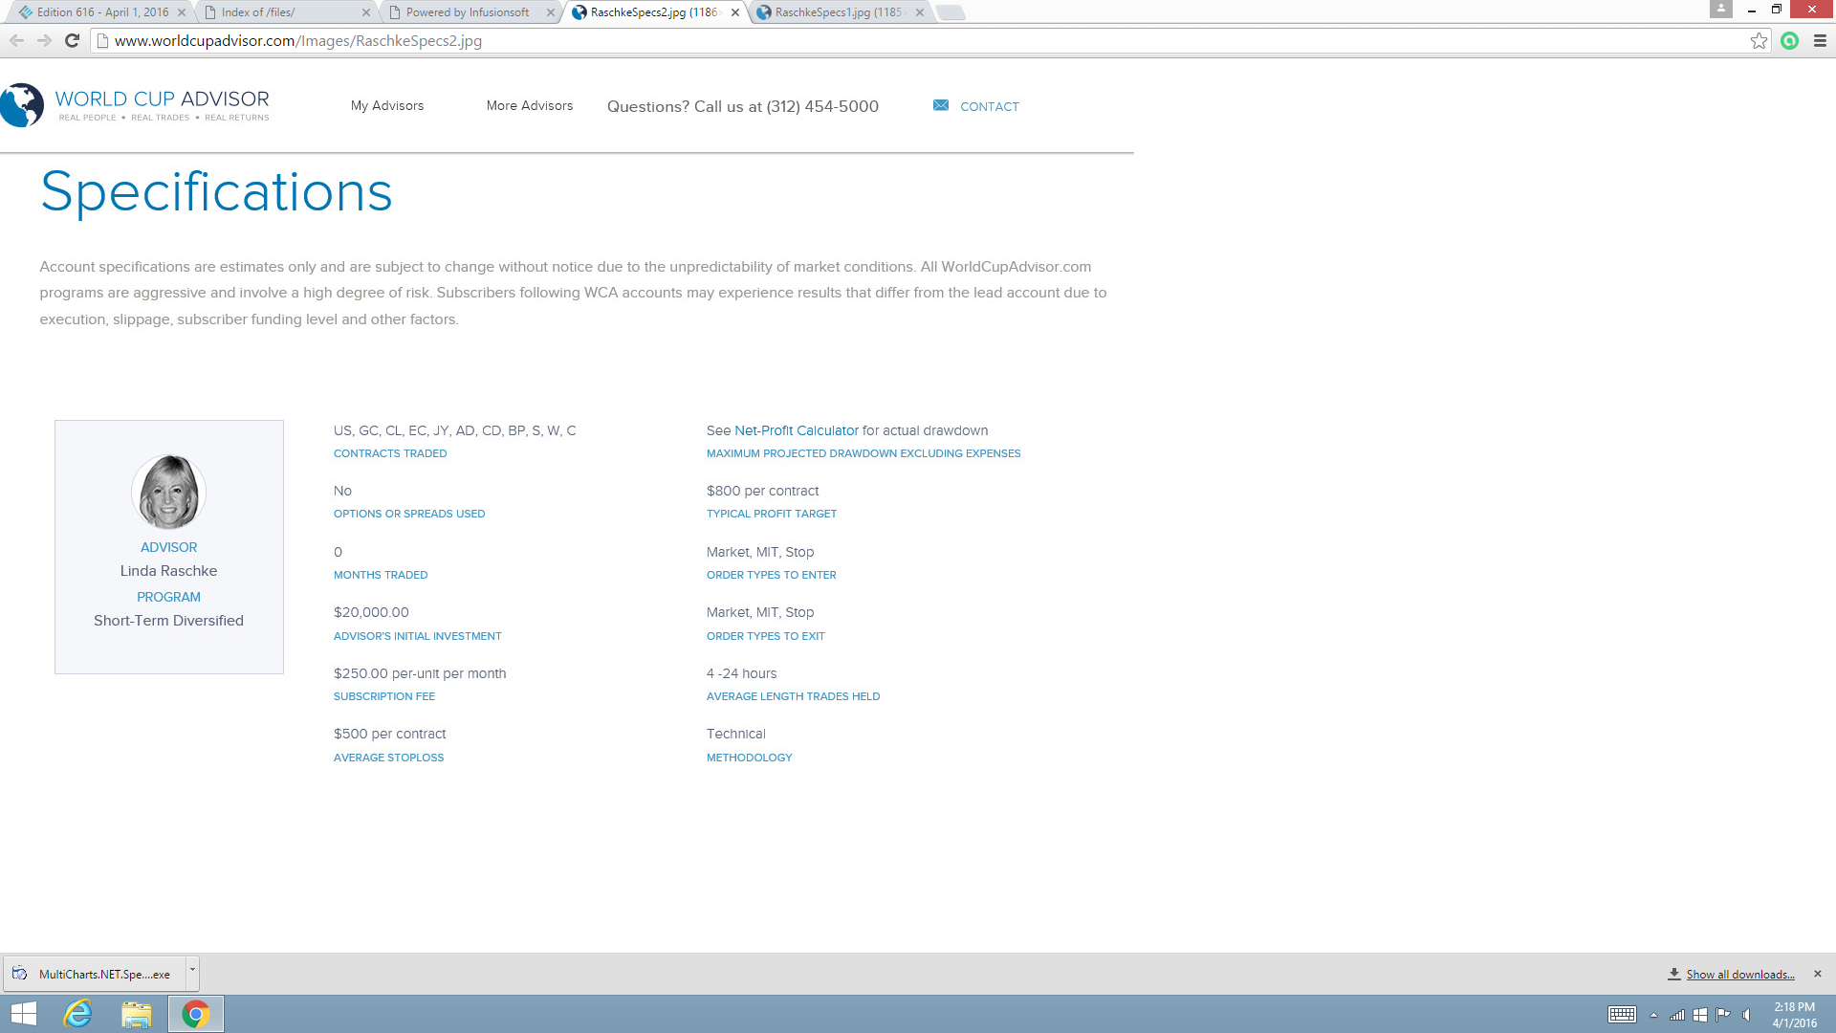
Task: Click Show all downloads link
Action: (x=1740, y=975)
